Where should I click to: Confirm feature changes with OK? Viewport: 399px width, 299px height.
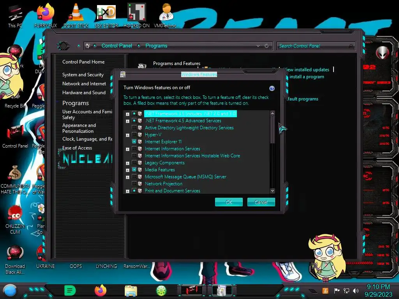[x=229, y=202]
